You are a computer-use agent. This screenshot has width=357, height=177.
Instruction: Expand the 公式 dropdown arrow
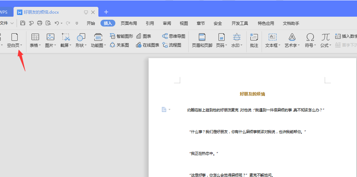click(330, 45)
